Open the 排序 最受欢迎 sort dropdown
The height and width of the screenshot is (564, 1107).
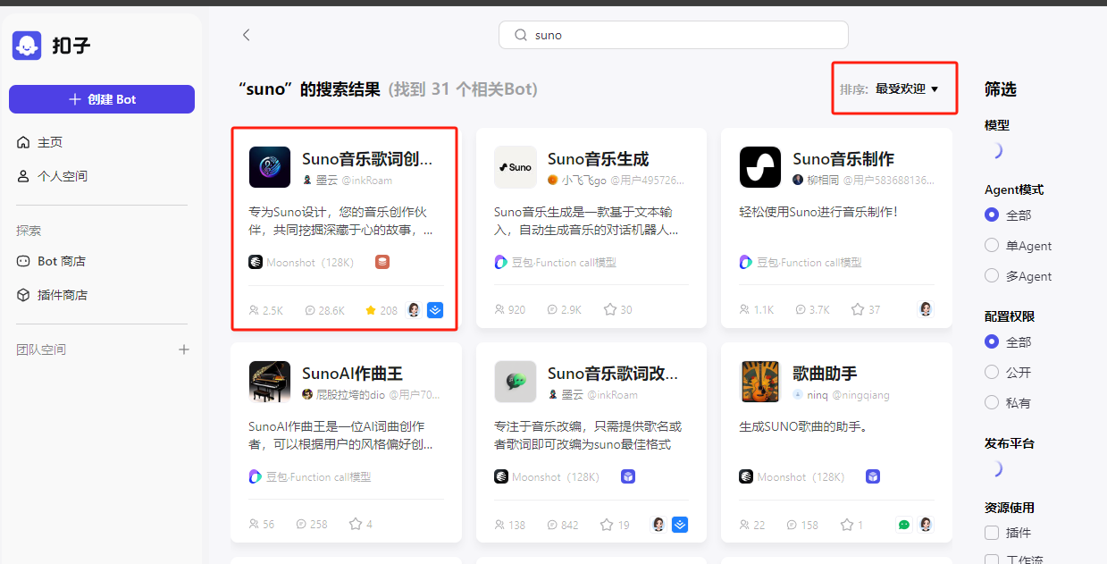click(x=889, y=88)
